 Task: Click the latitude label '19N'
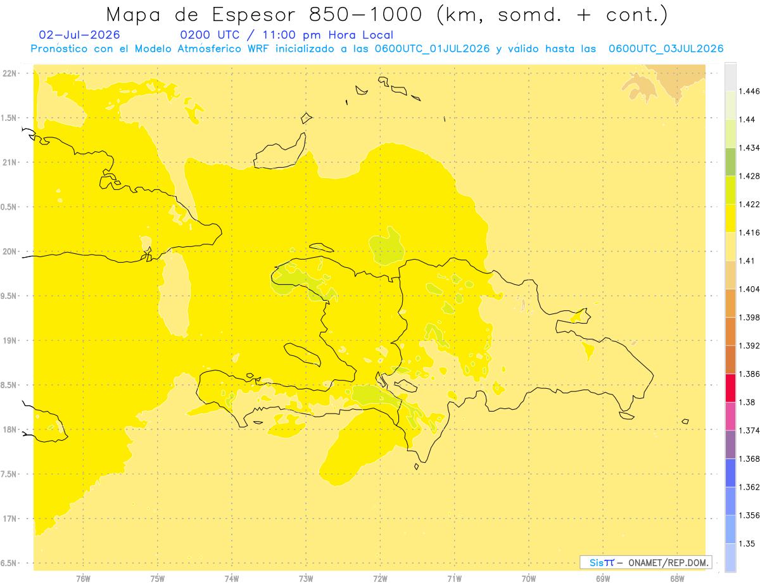10,341
